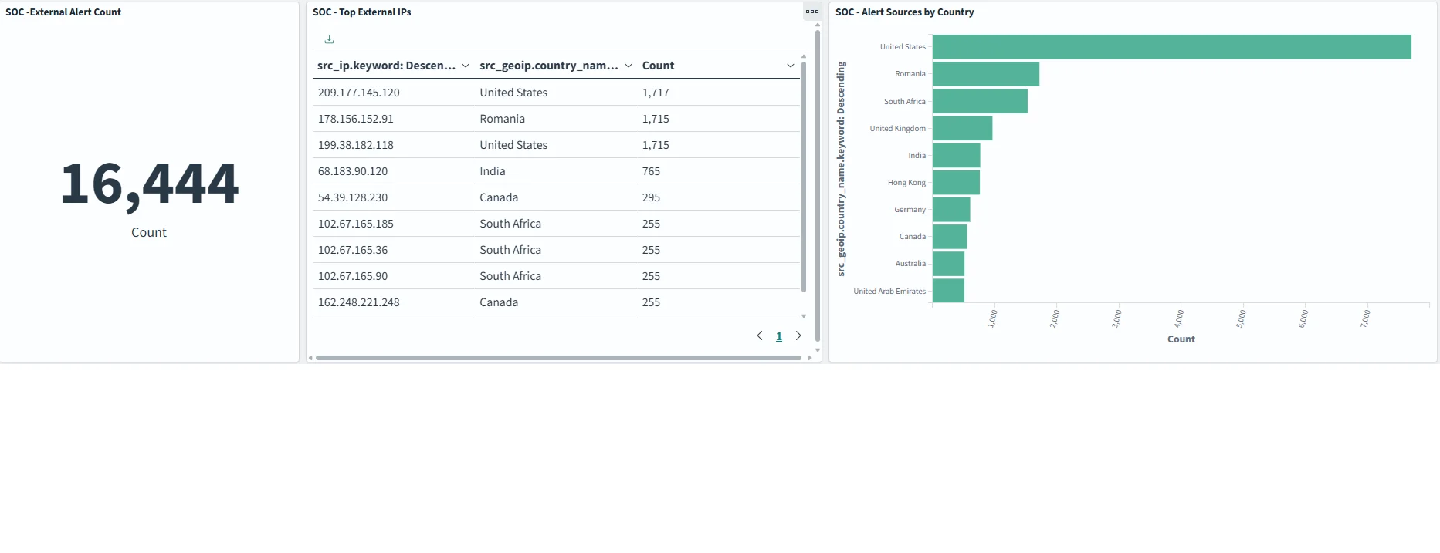Click the 16,444 alert count metric

[x=150, y=184]
